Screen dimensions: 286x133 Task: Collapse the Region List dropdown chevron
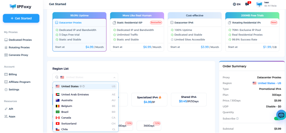(x=114, y=78)
